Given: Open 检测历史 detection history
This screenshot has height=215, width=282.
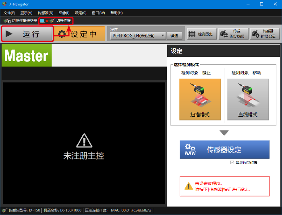Looking at the screenshot, I should point(202,34).
